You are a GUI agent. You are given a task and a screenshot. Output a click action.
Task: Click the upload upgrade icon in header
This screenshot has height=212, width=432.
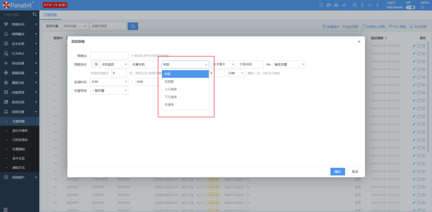tap(362, 5)
